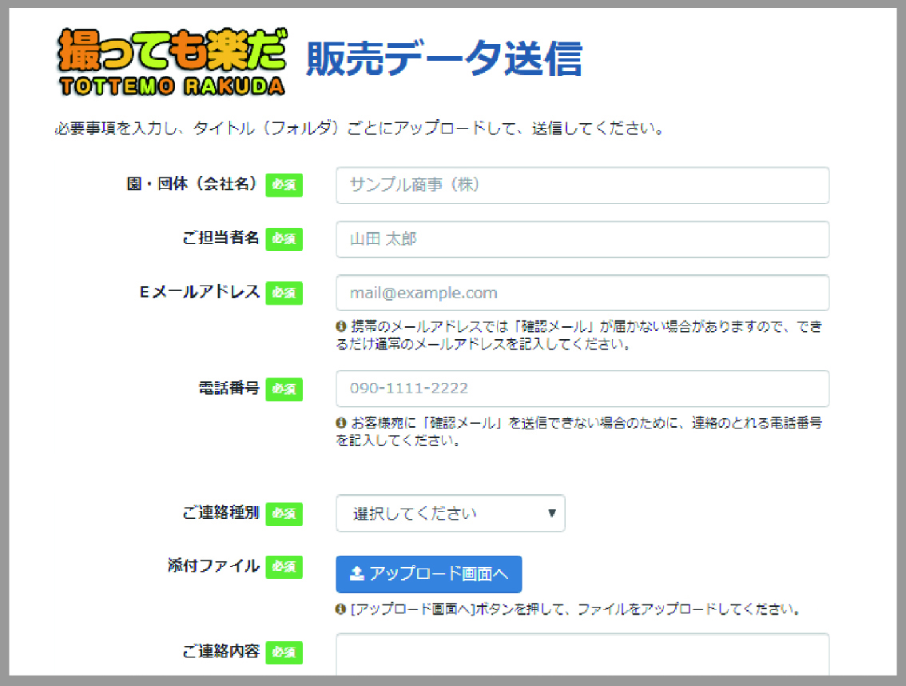Click the TOTTEMO RAKUDA logo
906x686 pixels.
coord(171,62)
